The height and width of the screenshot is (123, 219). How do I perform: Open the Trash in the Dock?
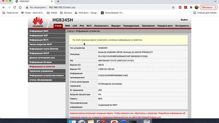(x=146, y=121)
